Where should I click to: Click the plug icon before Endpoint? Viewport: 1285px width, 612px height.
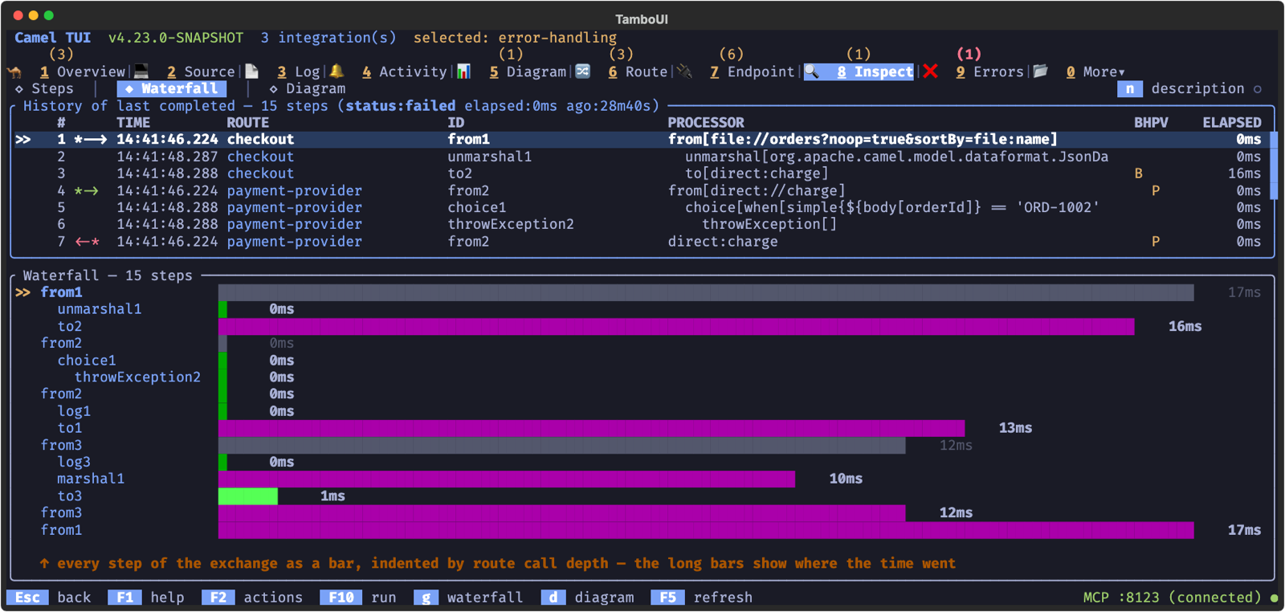pos(684,71)
